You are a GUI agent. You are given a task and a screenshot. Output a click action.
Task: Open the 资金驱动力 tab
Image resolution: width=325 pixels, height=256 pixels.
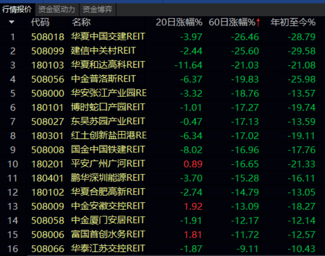[x=57, y=9]
